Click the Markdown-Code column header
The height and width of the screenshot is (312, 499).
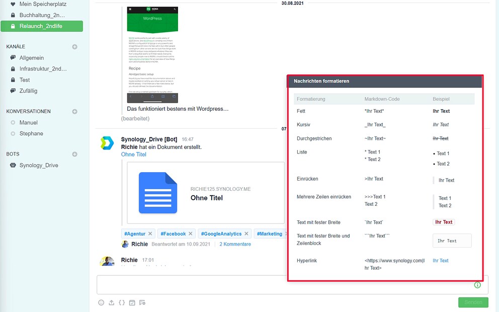[382, 99]
